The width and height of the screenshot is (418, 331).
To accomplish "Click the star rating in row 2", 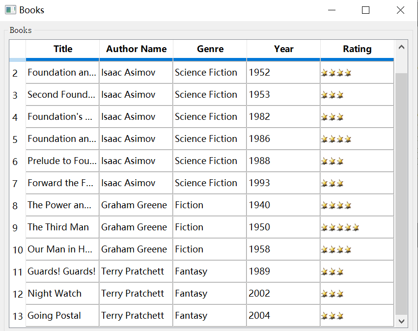I will pyautogui.click(x=336, y=73).
